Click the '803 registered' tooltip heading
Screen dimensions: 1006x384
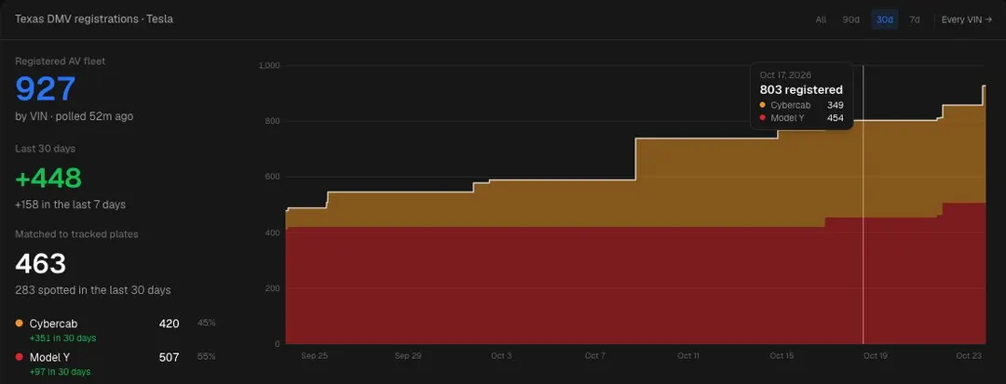[801, 89]
